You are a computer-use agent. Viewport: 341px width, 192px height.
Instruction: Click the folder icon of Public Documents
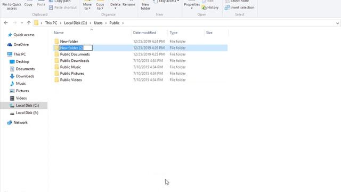pos(56,54)
